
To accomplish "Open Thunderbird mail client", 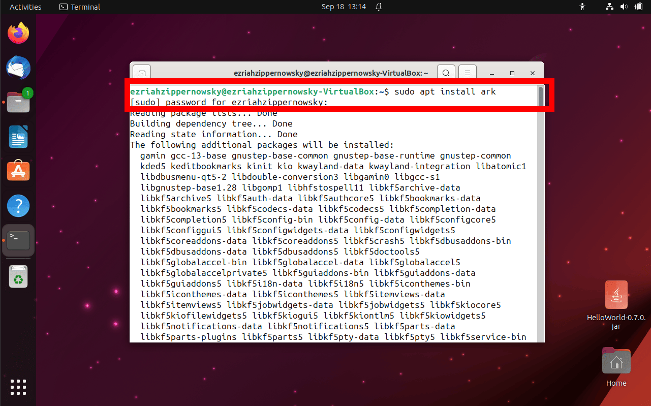I will (x=18, y=68).
